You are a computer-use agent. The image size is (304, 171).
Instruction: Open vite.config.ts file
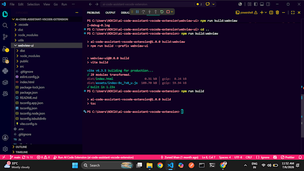(x=29, y=124)
